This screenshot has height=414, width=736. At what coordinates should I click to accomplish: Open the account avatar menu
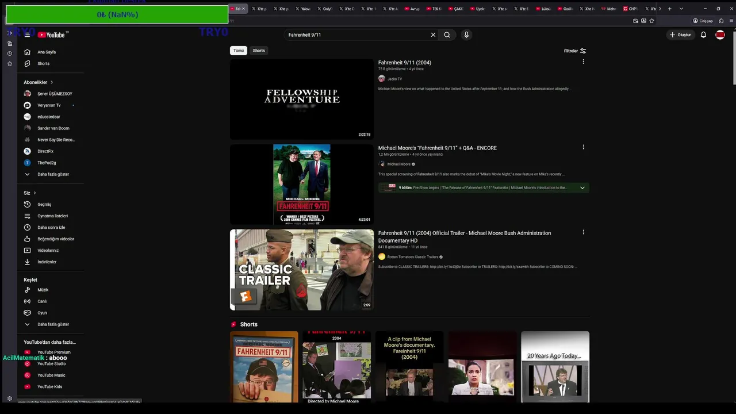point(720,34)
